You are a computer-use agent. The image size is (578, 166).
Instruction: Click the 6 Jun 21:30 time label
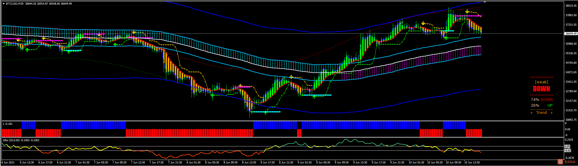(x=64, y=163)
